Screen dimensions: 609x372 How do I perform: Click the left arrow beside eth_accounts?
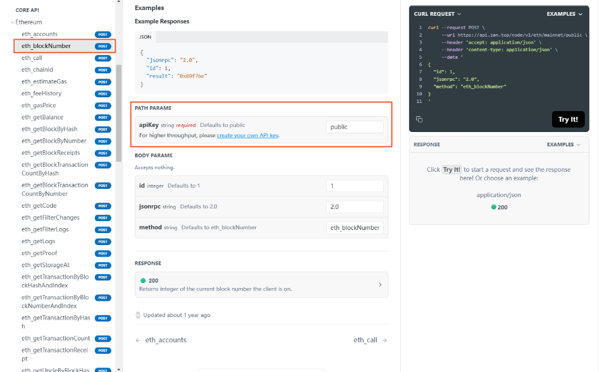[138, 340]
